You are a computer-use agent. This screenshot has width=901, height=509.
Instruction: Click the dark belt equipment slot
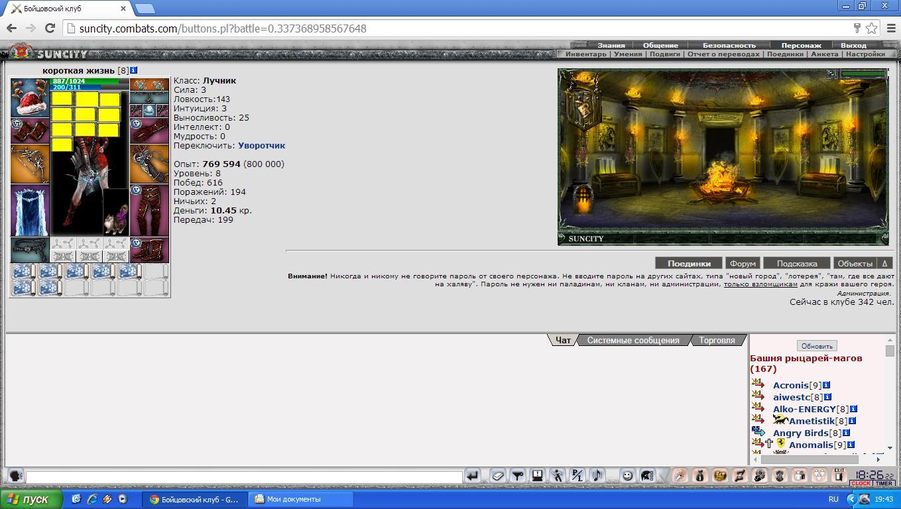click(30, 250)
